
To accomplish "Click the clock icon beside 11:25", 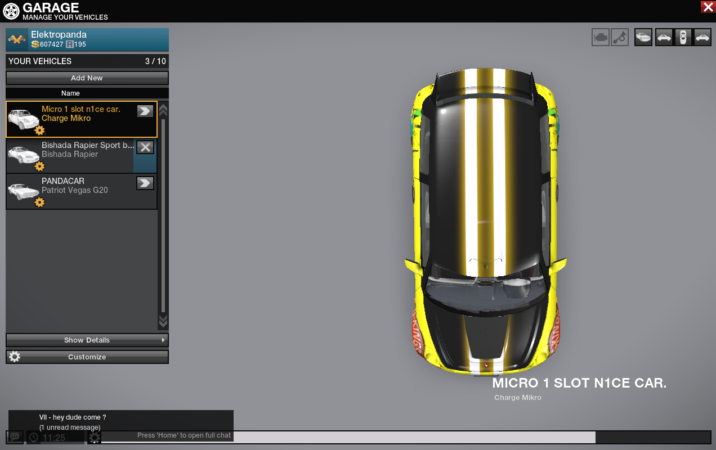I will click(x=34, y=437).
